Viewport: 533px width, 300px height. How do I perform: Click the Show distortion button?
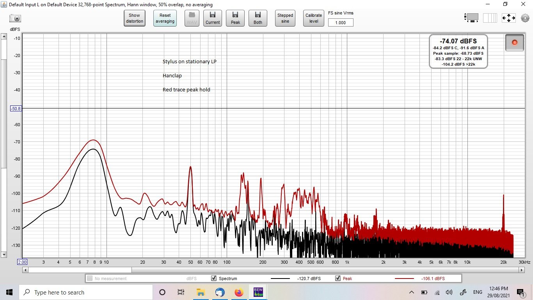[x=135, y=18]
